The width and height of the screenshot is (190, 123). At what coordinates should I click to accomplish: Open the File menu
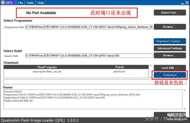click(x=20, y=3)
